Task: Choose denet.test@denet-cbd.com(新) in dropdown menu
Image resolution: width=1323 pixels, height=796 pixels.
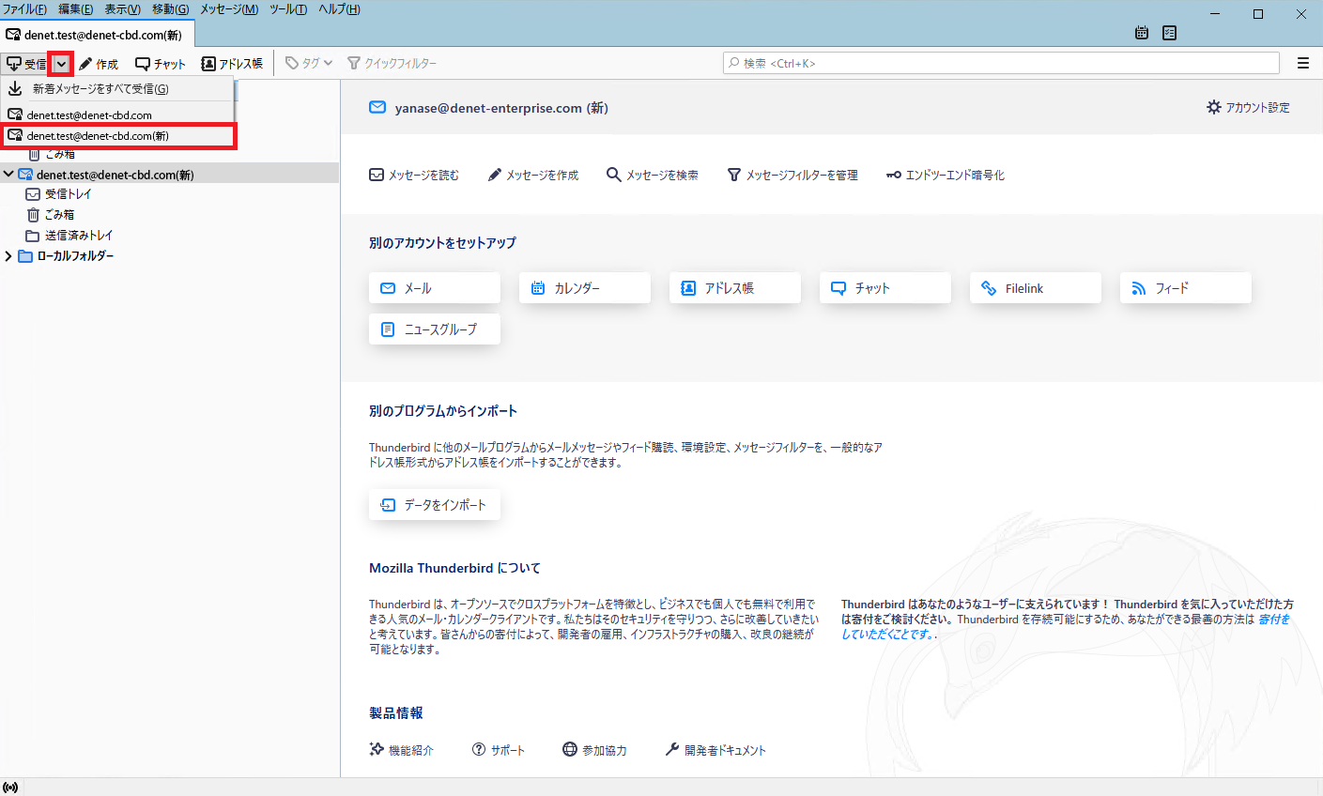Action: click(x=116, y=136)
